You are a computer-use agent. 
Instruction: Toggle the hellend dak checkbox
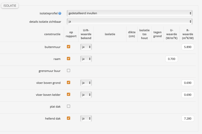click(x=68, y=118)
